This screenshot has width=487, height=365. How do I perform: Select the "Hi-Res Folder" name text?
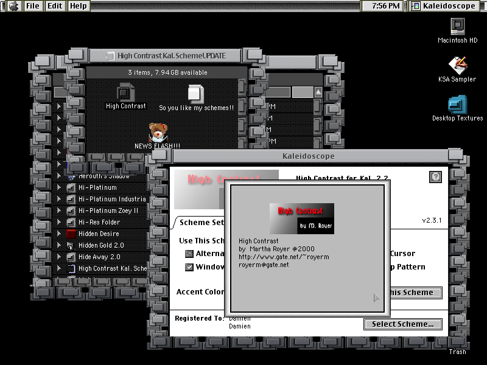click(x=99, y=222)
